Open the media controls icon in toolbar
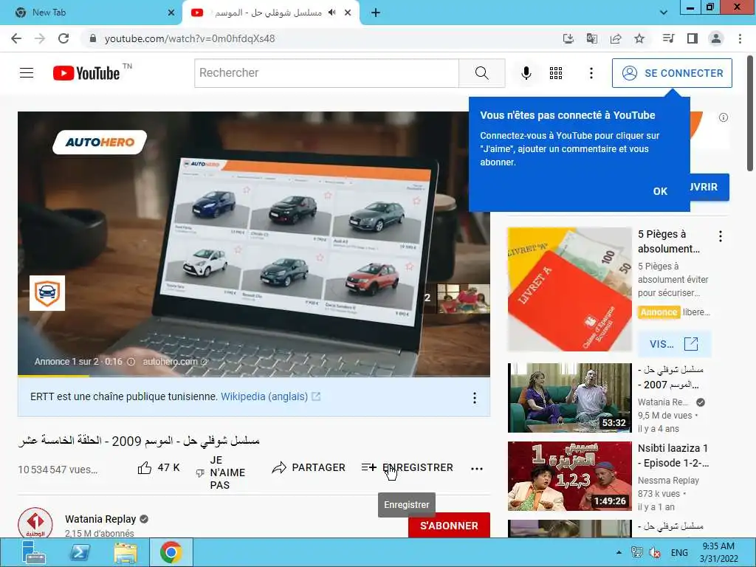The height and width of the screenshot is (567, 756). [x=668, y=38]
